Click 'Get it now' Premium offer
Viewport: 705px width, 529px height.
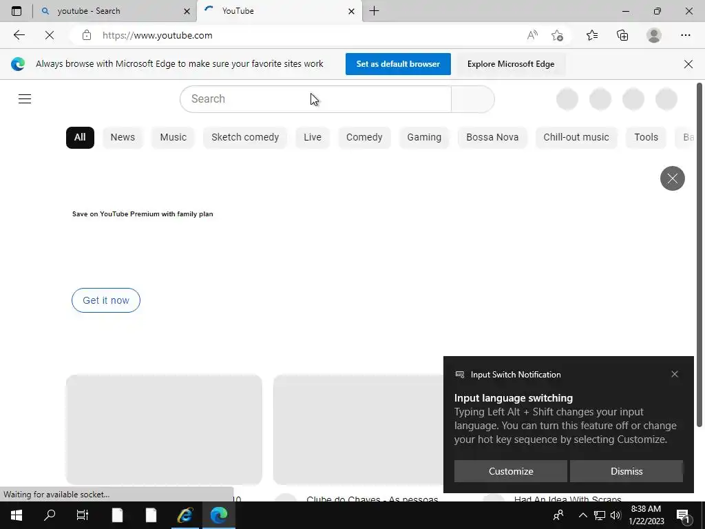(105, 300)
